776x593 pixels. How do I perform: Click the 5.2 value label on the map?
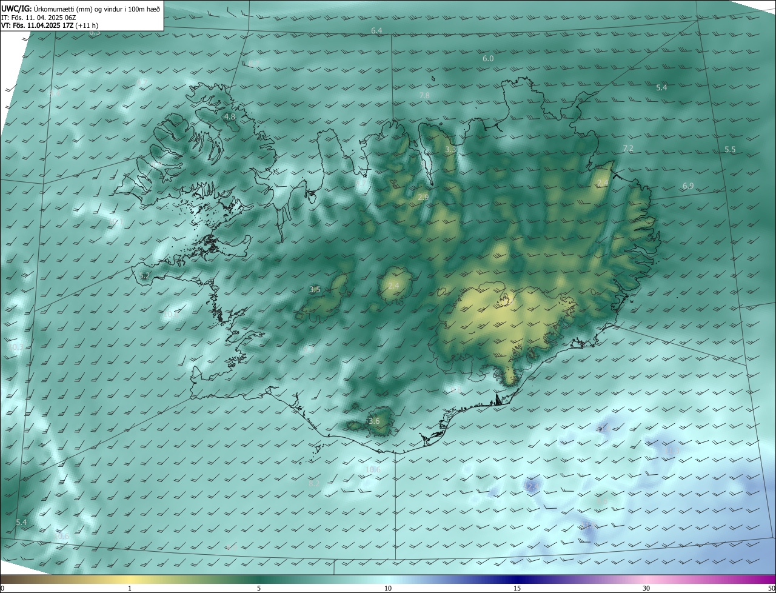pos(144,276)
